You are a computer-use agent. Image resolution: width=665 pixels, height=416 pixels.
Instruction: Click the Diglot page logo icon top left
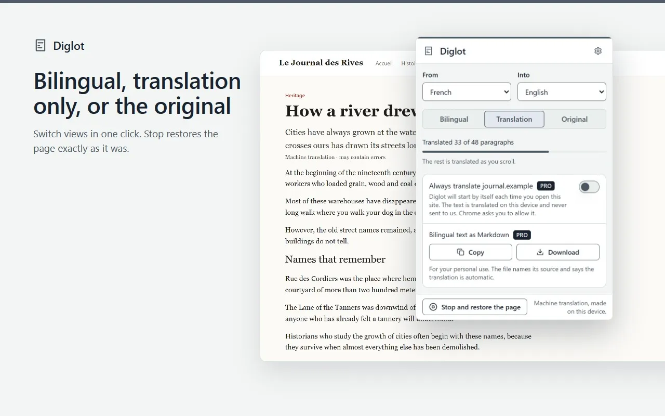click(x=40, y=46)
